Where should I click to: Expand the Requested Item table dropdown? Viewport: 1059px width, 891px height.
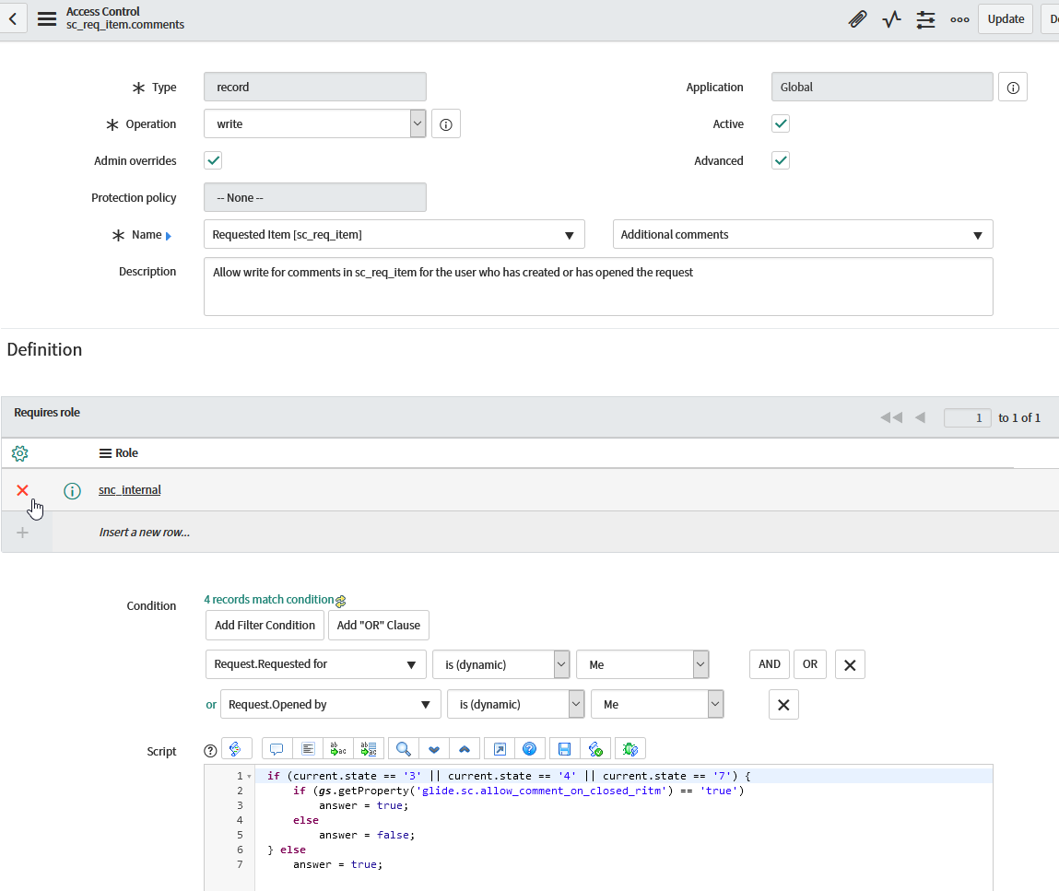pos(570,234)
